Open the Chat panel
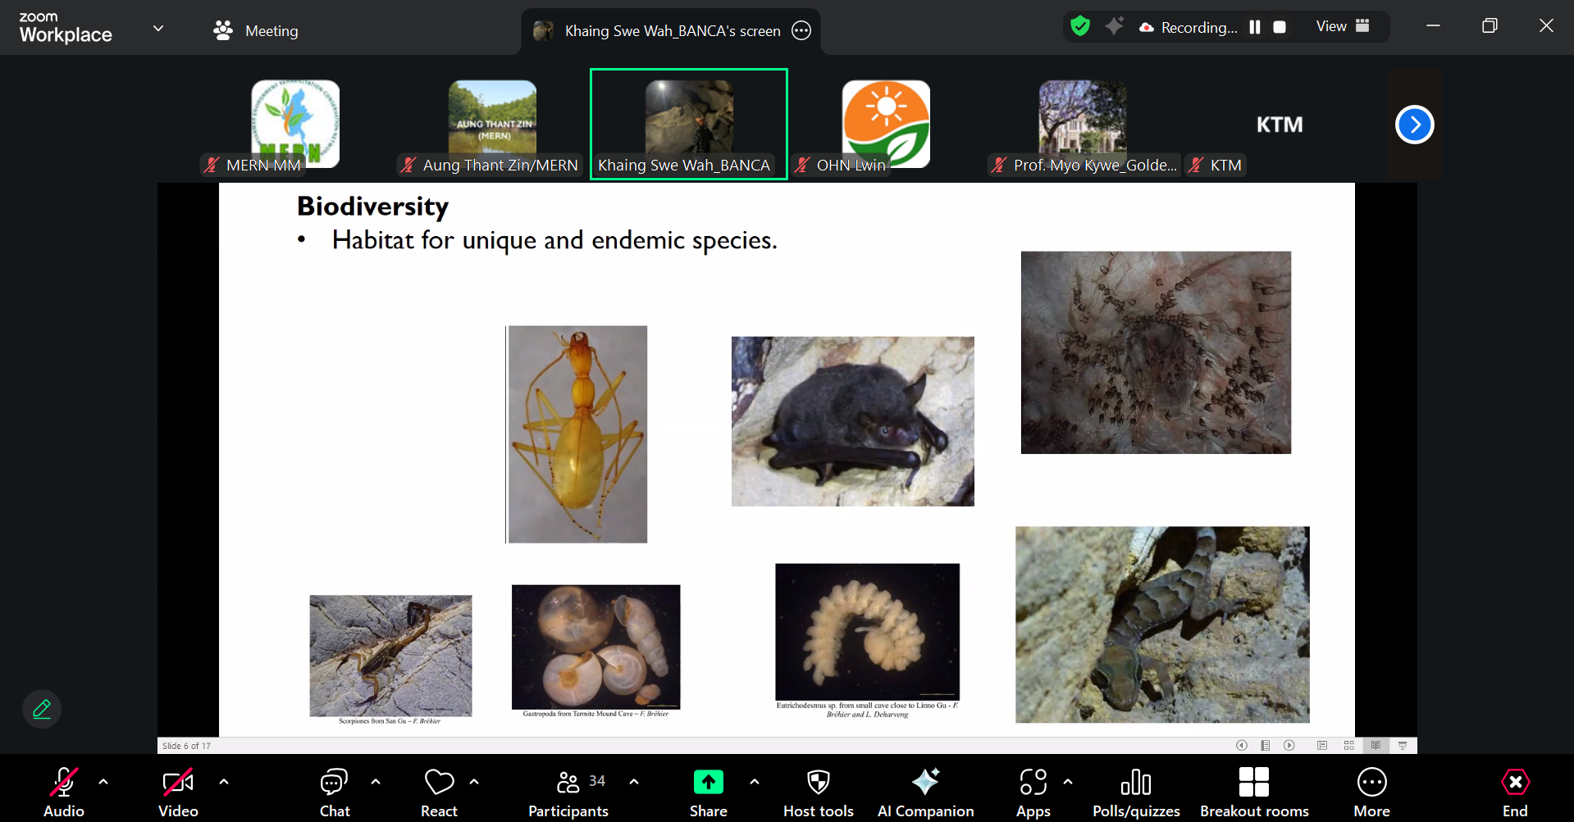Screen dimensions: 1574x822 [x=334, y=791]
